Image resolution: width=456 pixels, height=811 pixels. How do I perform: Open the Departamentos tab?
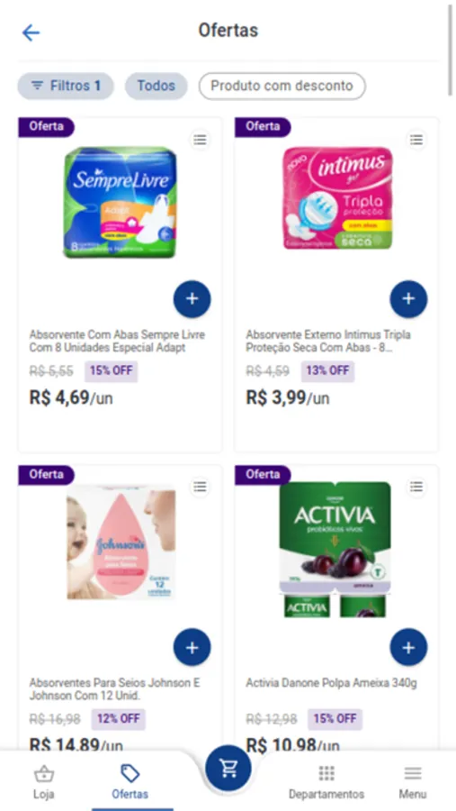point(326,782)
